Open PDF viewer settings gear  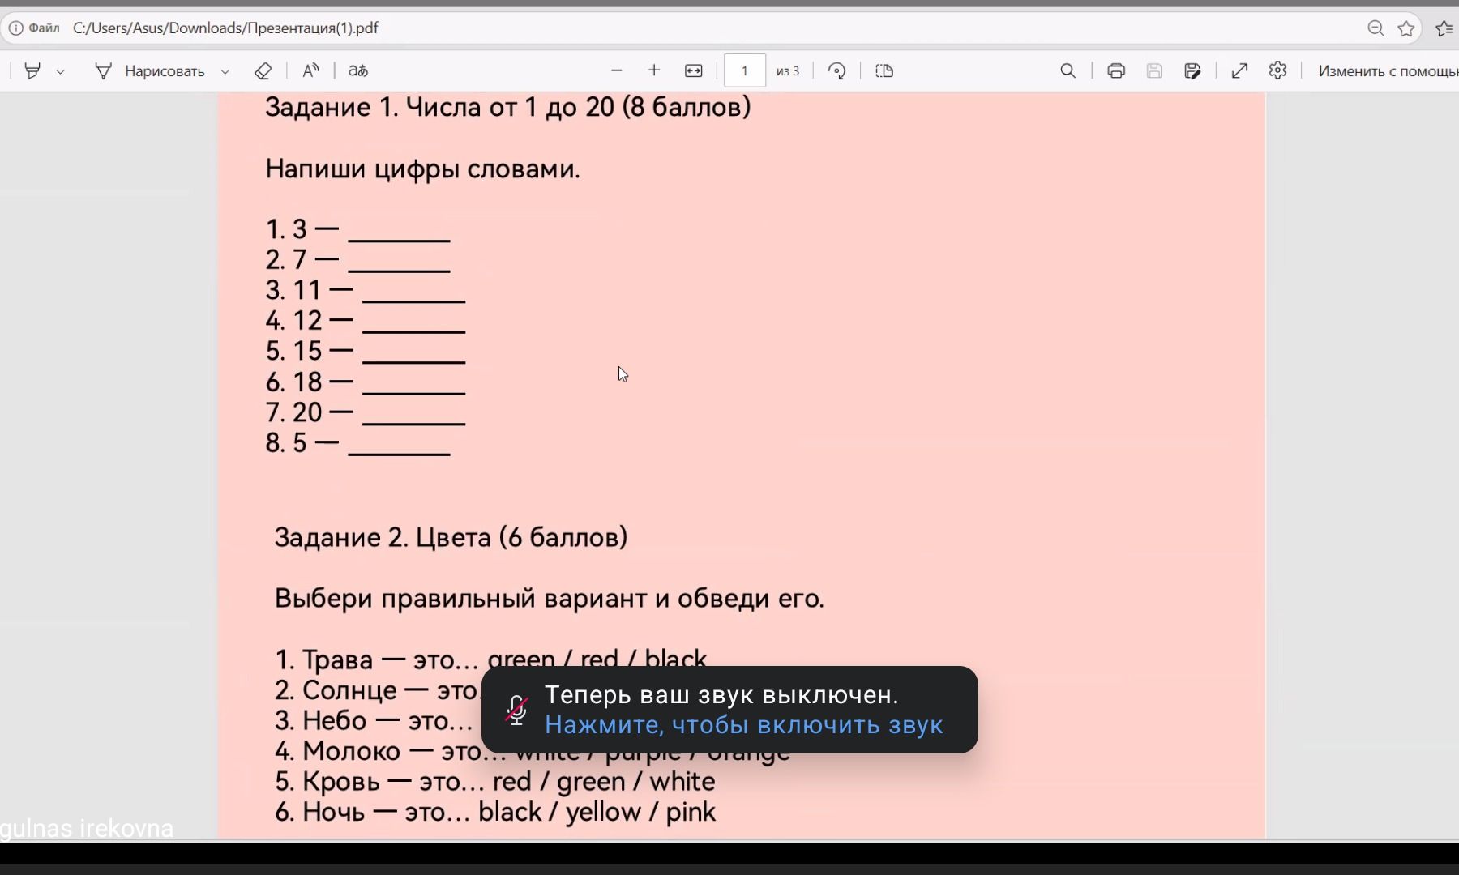pos(1277,71)
